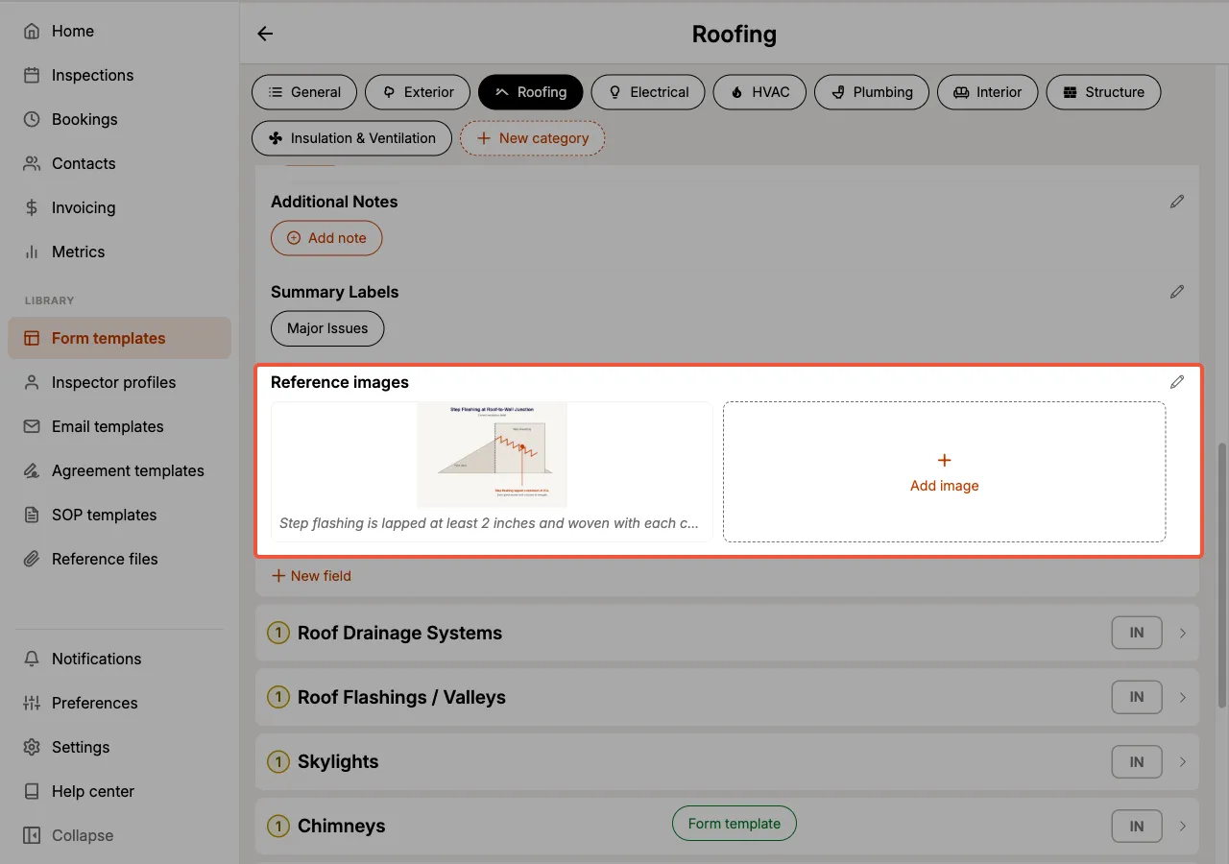Click the Invoicing dollar icon
Screen dimensions: 1229x864
32,207
